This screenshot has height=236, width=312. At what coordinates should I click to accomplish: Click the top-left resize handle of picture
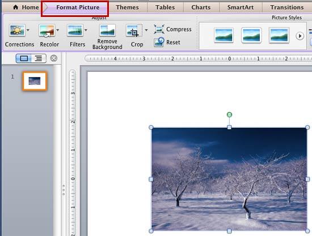[151, 127]
